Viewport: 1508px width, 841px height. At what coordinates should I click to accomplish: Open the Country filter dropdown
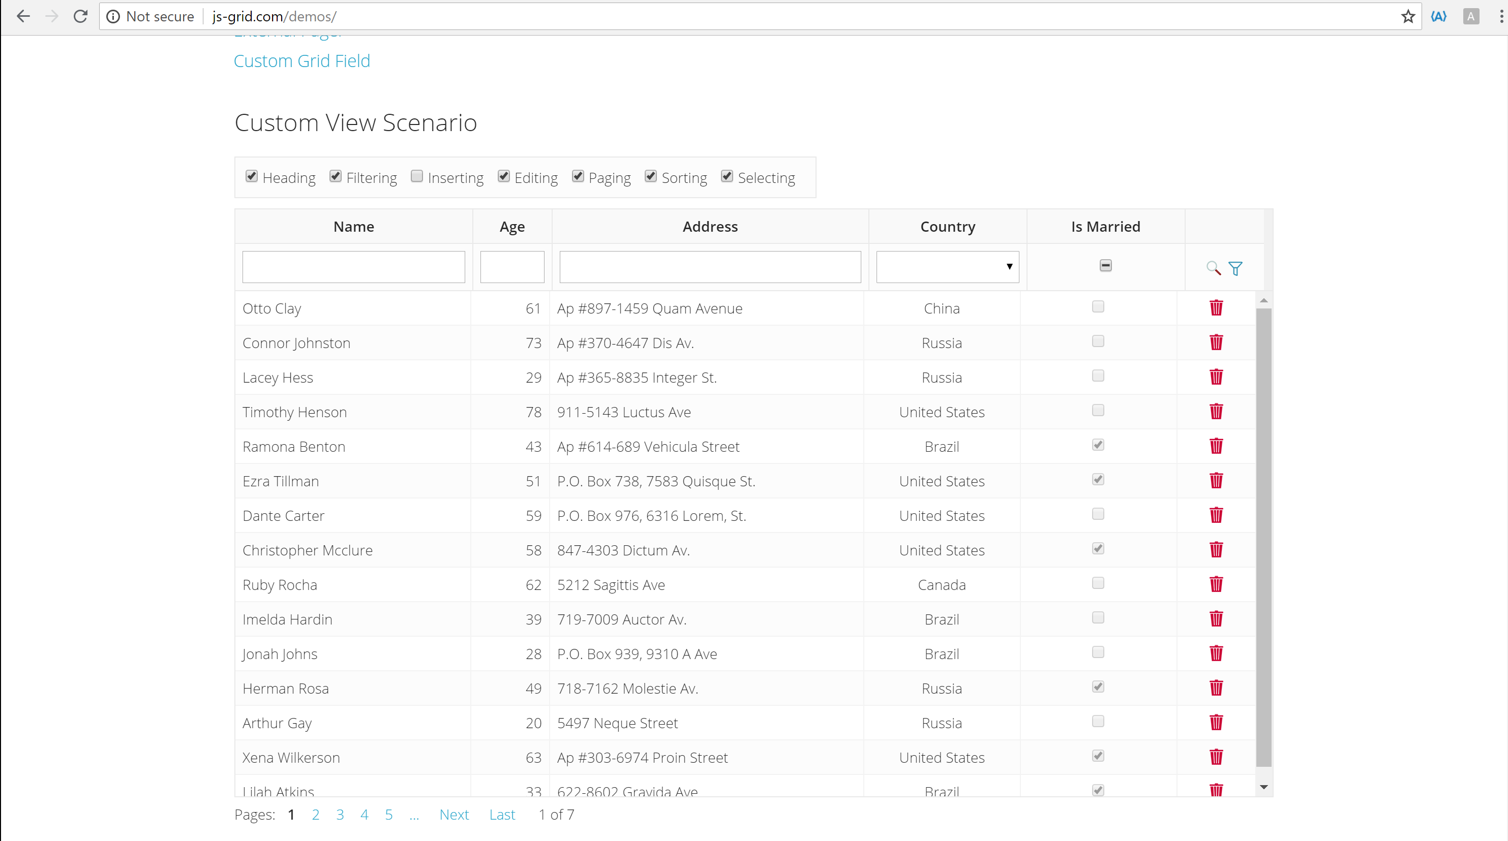point(947,267)
